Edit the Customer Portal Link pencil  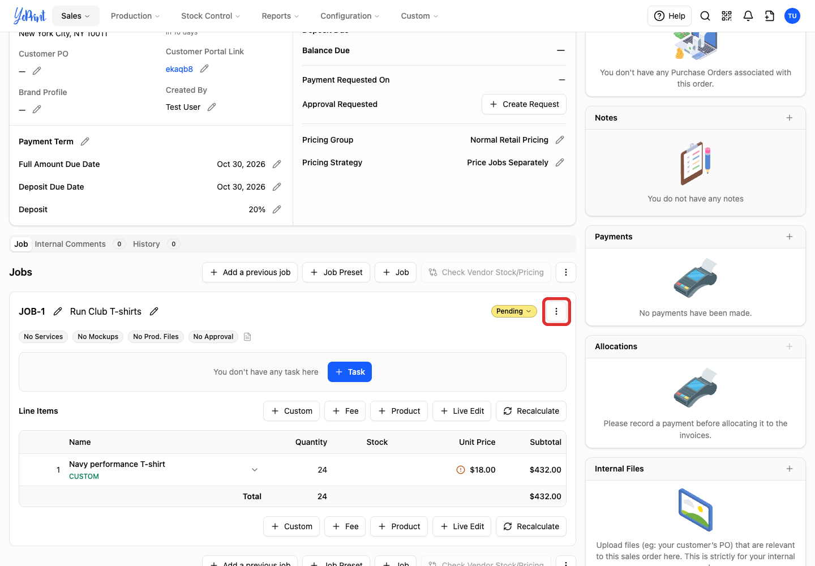pos(204,68)
